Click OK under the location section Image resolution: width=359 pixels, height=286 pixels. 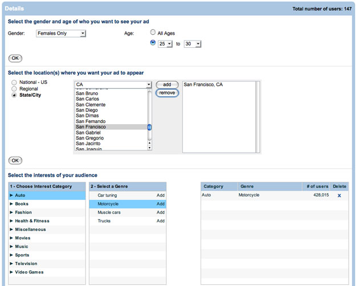click(x=15, y=161)
